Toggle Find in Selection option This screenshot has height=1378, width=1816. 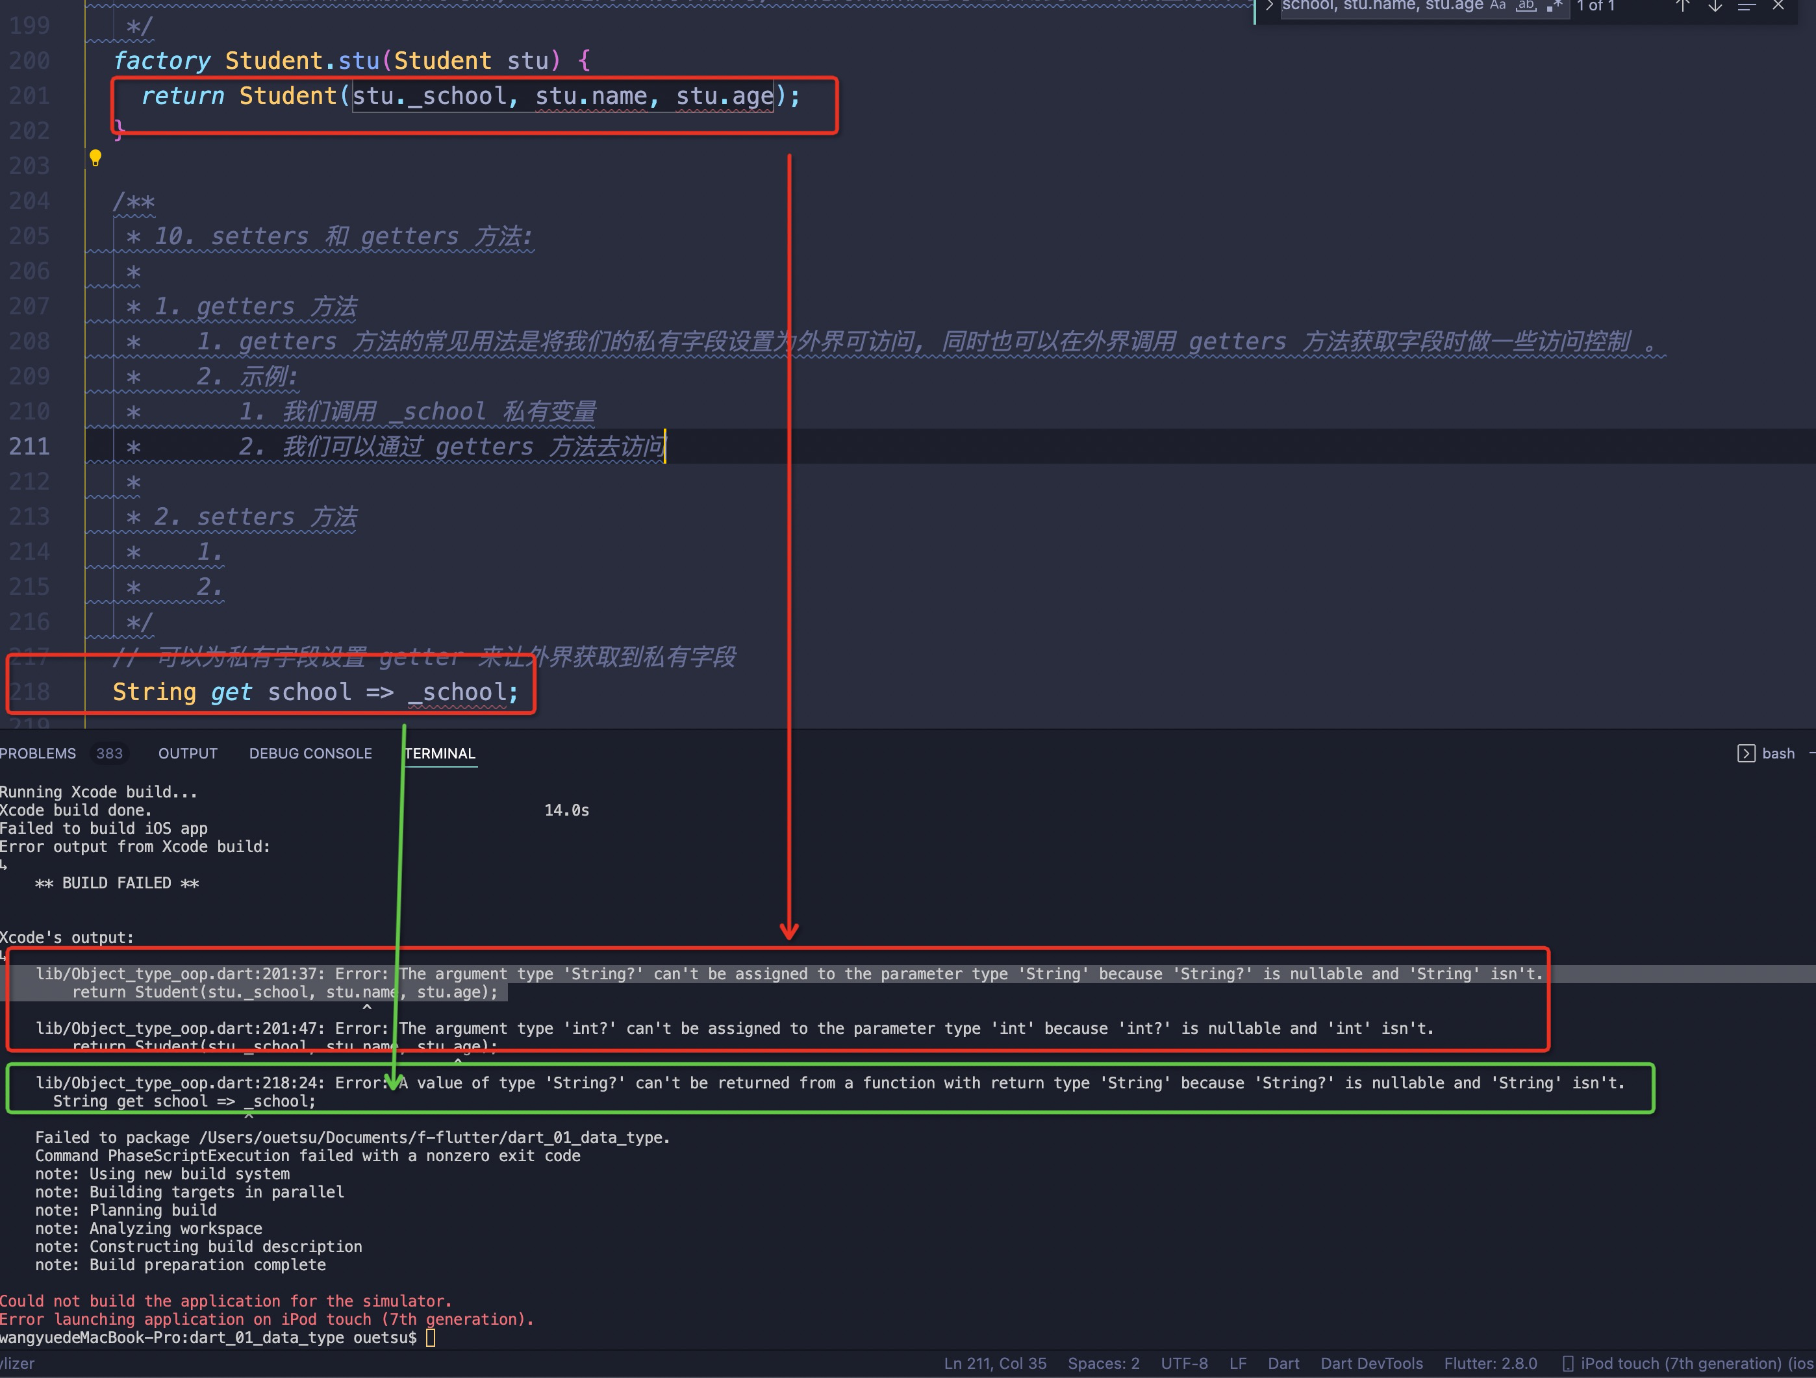point(1747,6)
